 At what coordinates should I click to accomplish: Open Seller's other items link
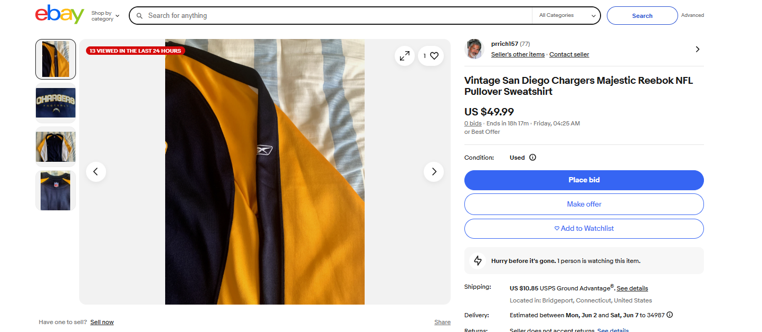[518, 55]
